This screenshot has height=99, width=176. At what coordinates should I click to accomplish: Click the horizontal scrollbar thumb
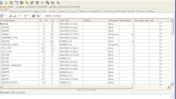68,87
